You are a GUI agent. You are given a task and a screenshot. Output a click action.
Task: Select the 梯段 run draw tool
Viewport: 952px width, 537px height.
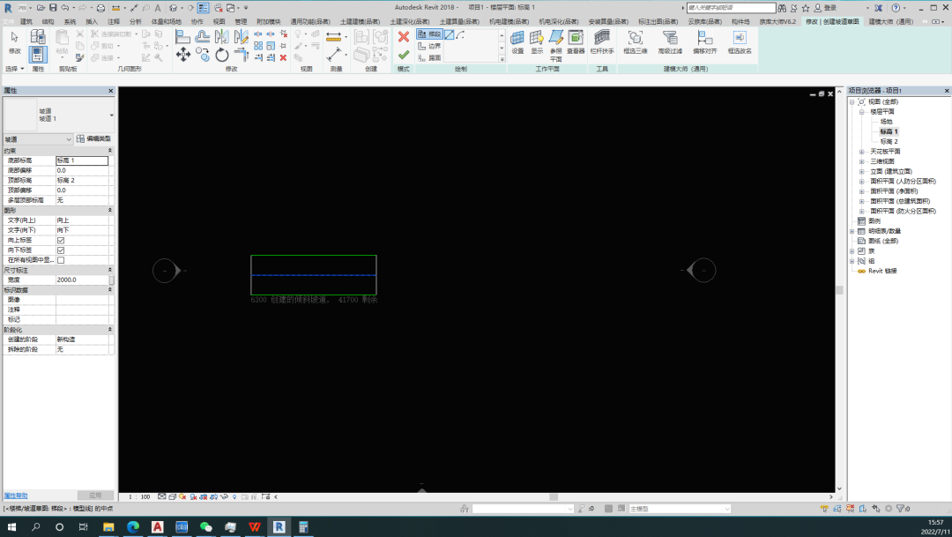point(429,34)
